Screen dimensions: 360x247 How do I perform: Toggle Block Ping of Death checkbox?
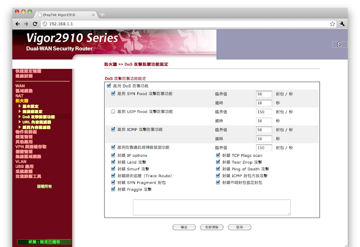(218, 169)
